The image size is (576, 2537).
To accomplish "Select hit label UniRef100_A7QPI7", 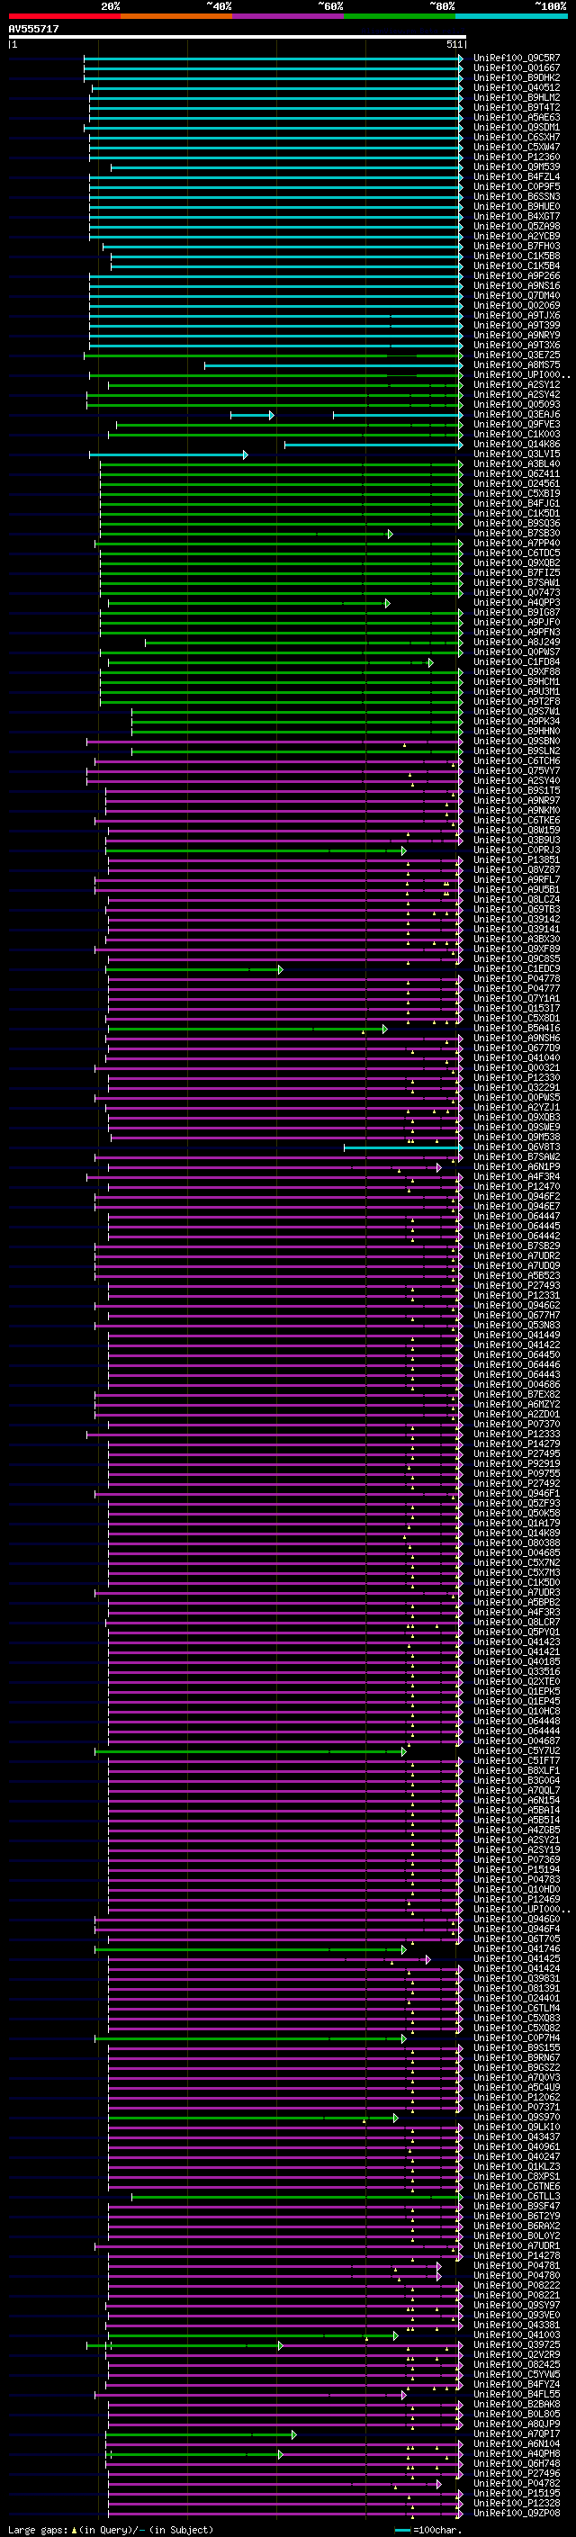I will [x=517, y=2434].
